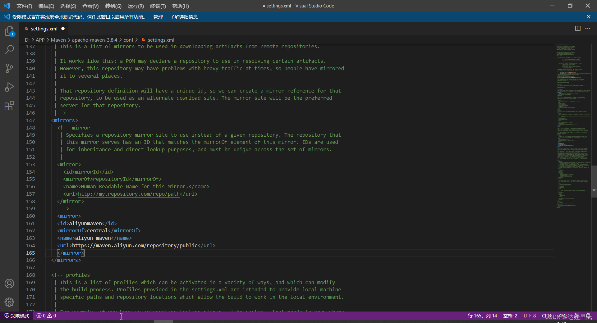Click the 'Human Readable Name' text on line 156
The width and height of the screenshot is (597, 323).
(109, 186)
